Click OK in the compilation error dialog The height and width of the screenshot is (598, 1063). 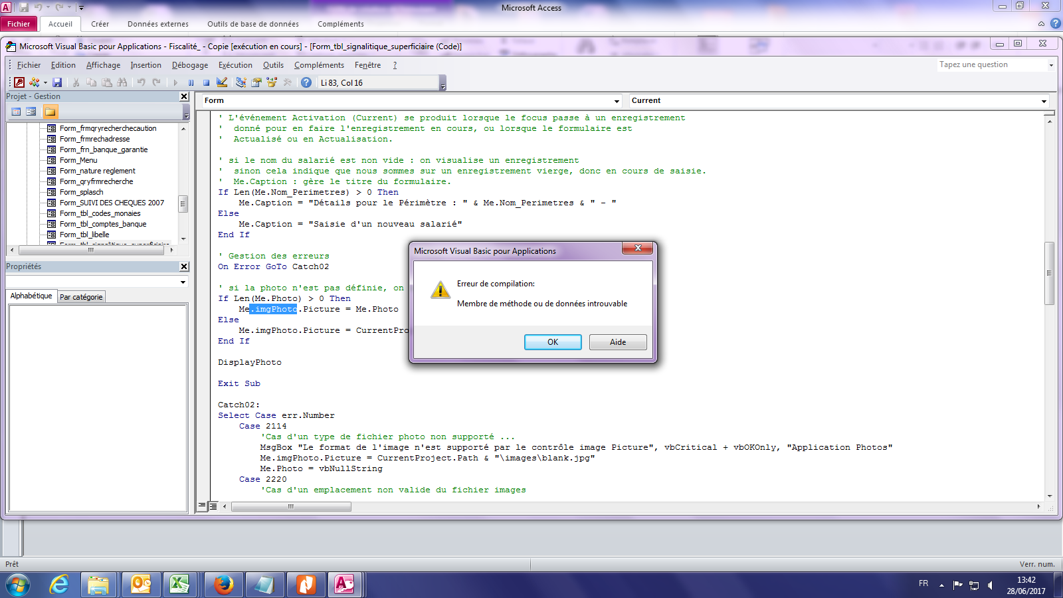(553, 342)
